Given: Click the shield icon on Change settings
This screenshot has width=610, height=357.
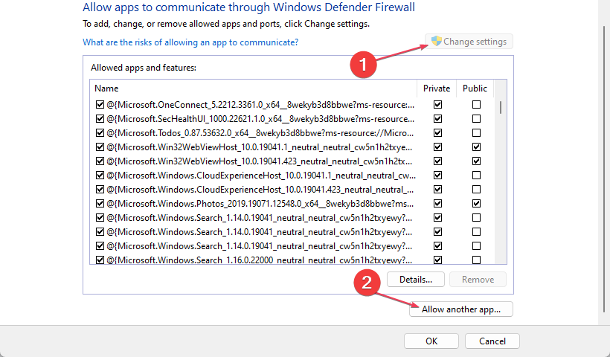Looking at the screenshot, I should point(437,42).
